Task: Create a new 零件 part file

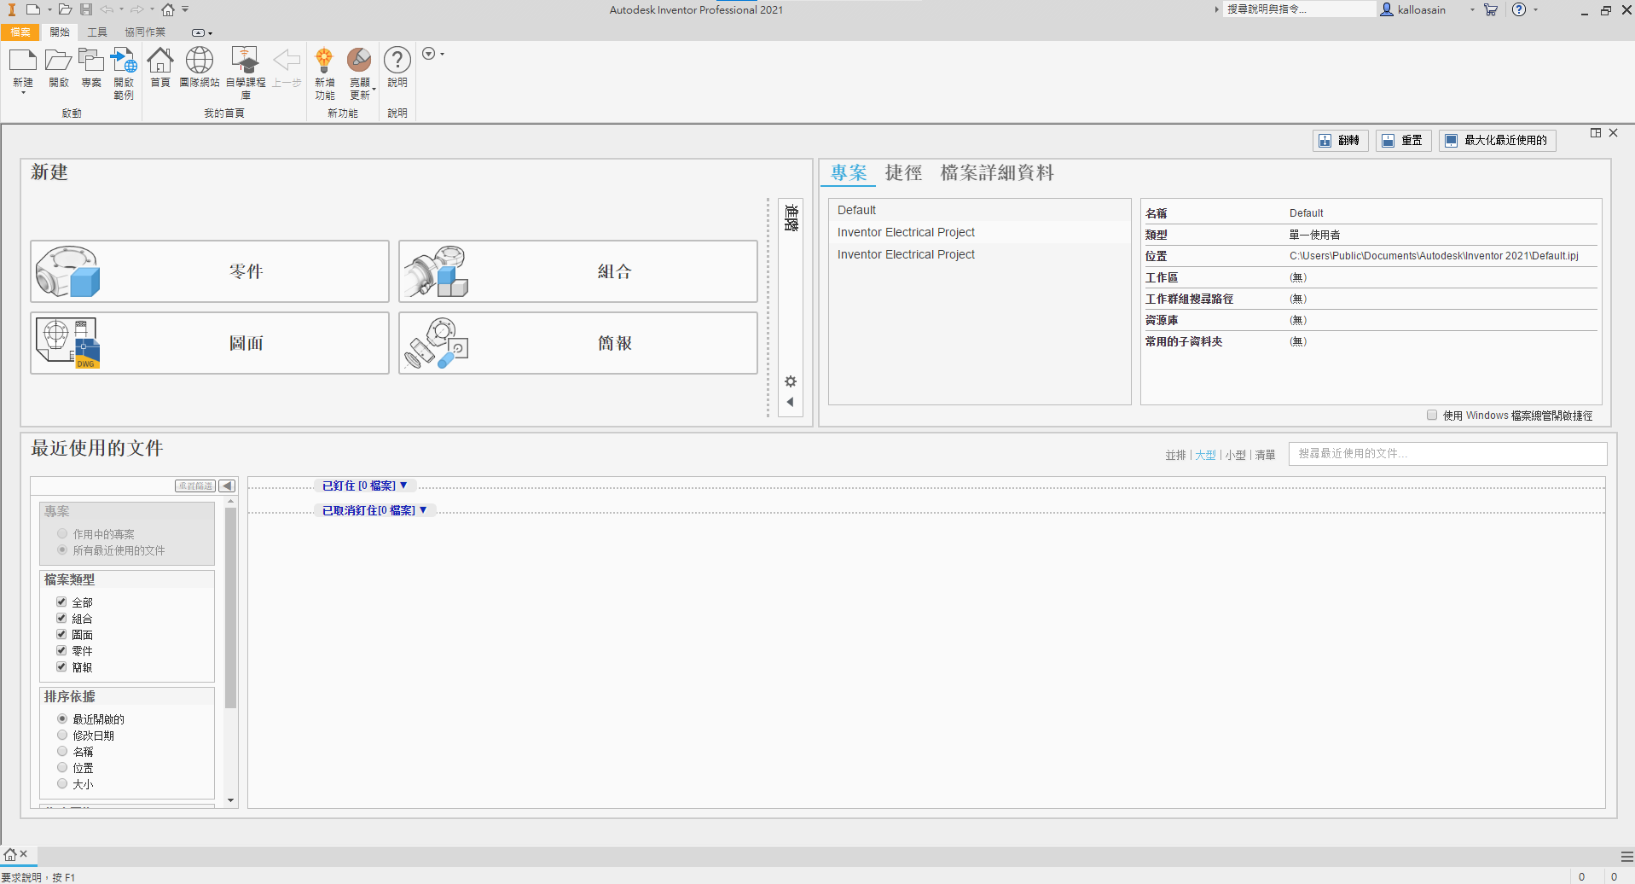Action: pos(210,271)
